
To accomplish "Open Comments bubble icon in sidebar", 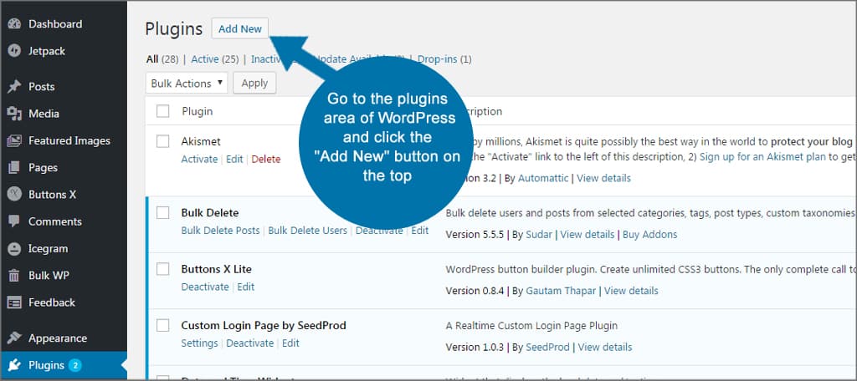I will coord(13,221).
